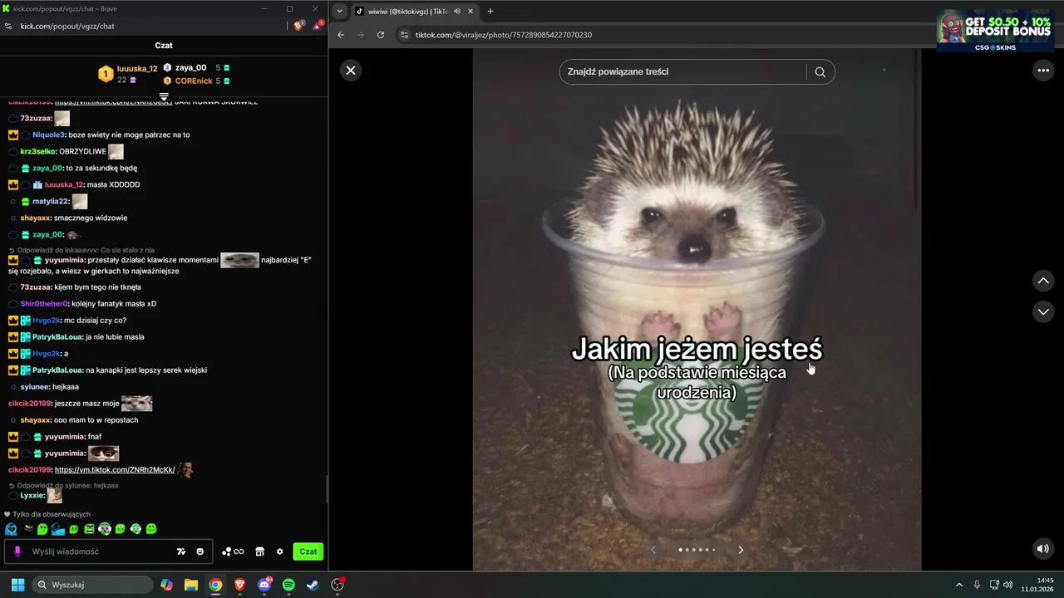Click username krz3selko in chat
Viewport: 1064px width, 598px height.
(x=38, y=151)
